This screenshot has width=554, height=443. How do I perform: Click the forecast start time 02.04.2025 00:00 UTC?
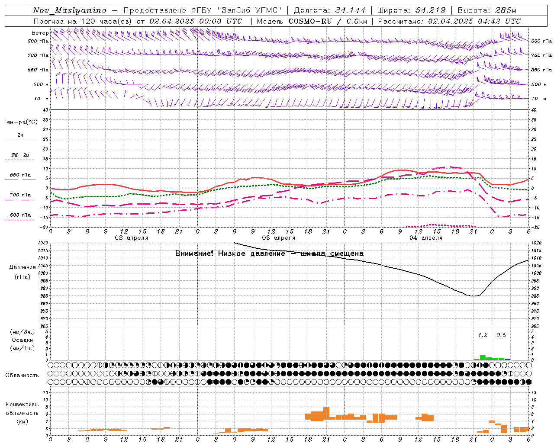click(196, 21)
